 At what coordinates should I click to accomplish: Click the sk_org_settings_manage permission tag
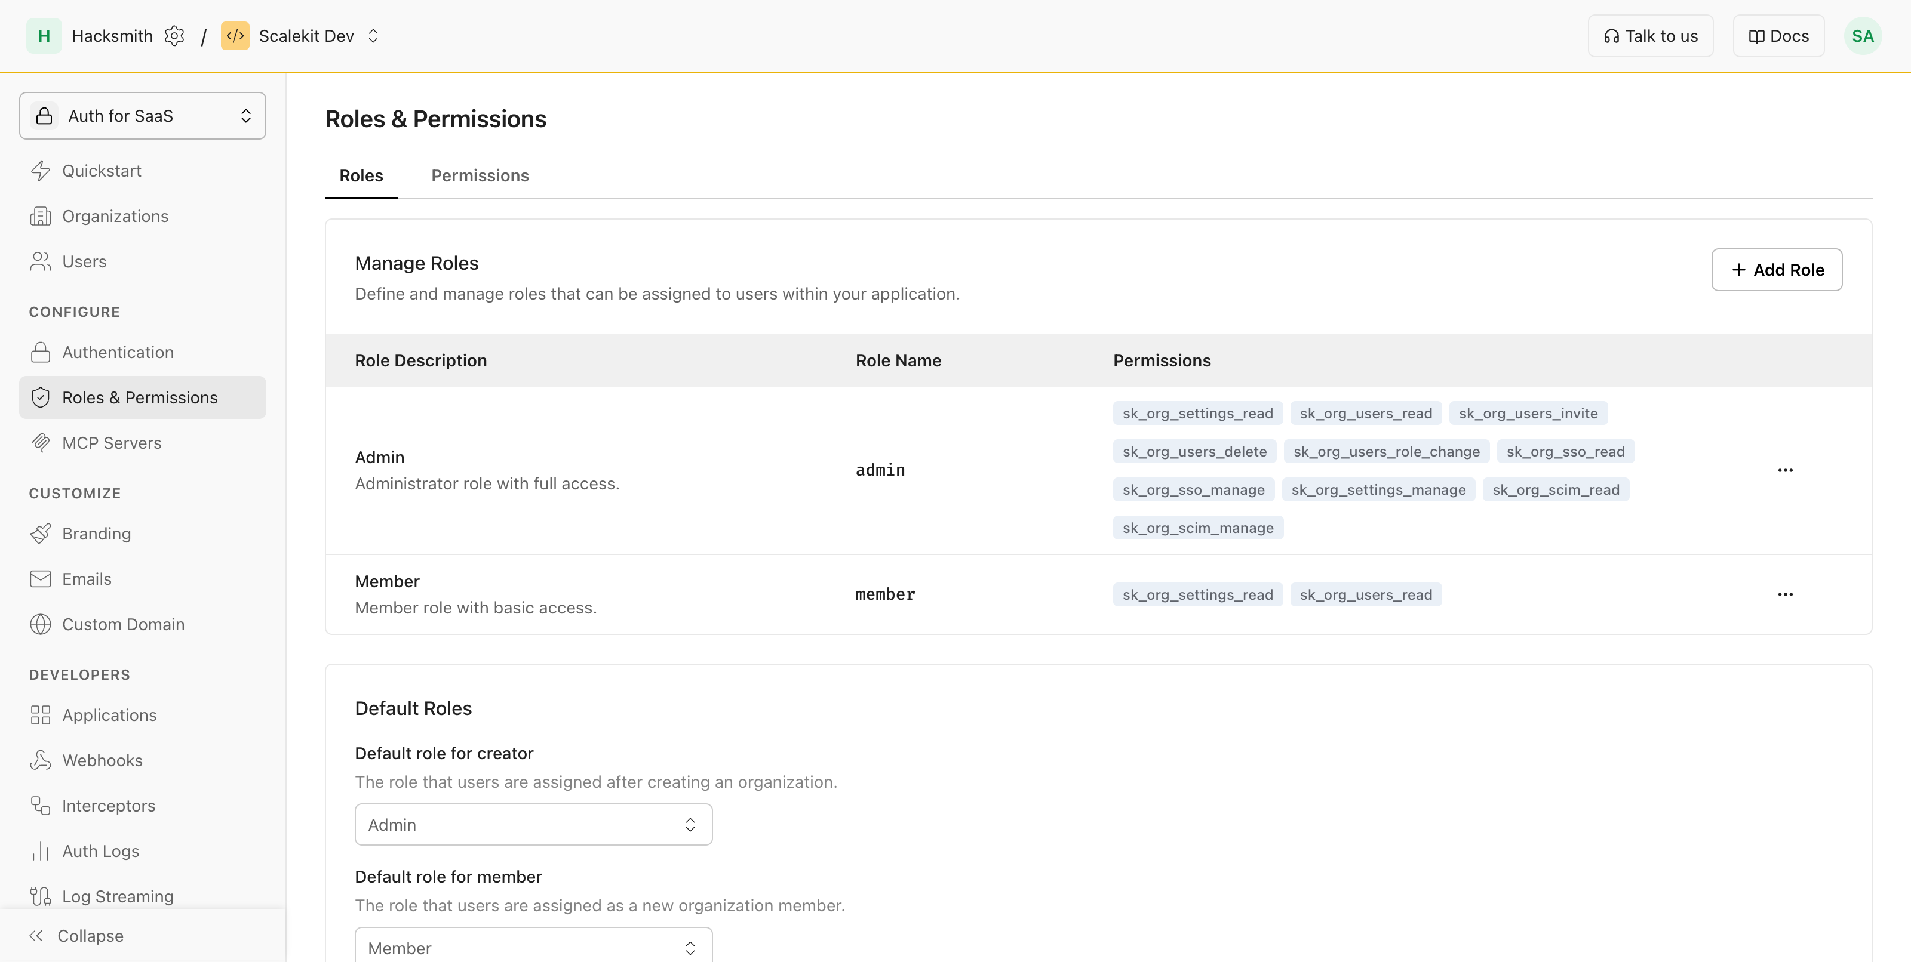click(1378, 490)
